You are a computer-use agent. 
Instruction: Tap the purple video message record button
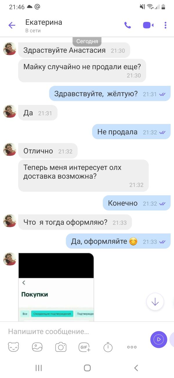(159, 340)
